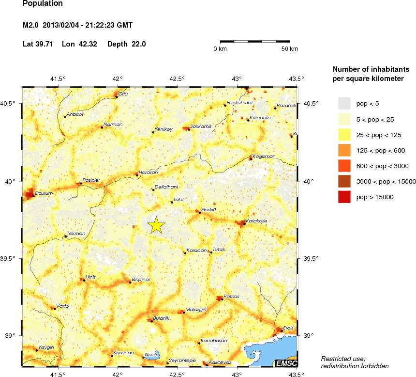Click the 'pop > 15000' red legend swatch
Image resolution: width=416 pixels, height=377 pixels.
pos(344,197)
